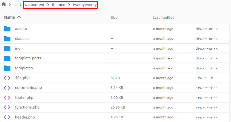
Task: Sort files by Last modified column
Action: [x=164, y=17]
